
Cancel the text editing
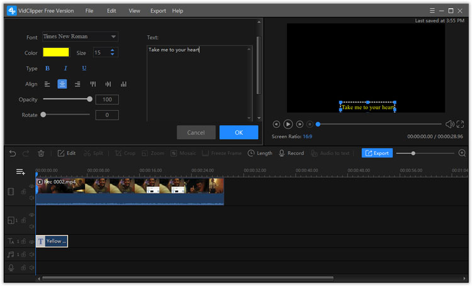click(x=196, y=132)
